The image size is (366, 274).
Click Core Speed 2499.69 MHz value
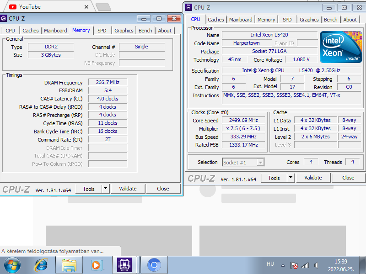243,120
